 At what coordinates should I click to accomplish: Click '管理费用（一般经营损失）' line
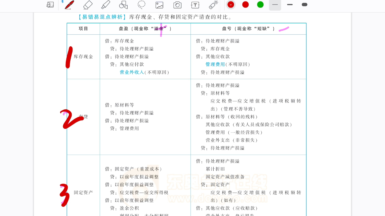tap(234, 132)
